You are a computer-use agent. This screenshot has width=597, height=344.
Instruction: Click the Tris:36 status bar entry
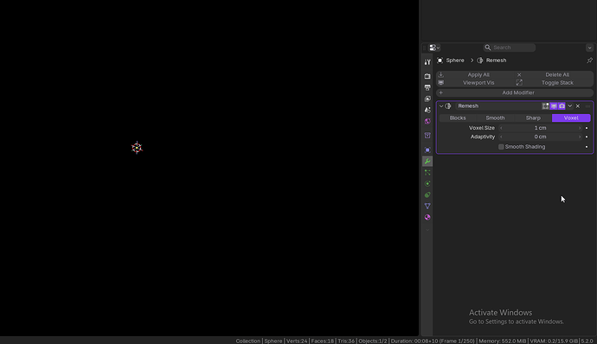pyautogui.click(x=346, y=341)
